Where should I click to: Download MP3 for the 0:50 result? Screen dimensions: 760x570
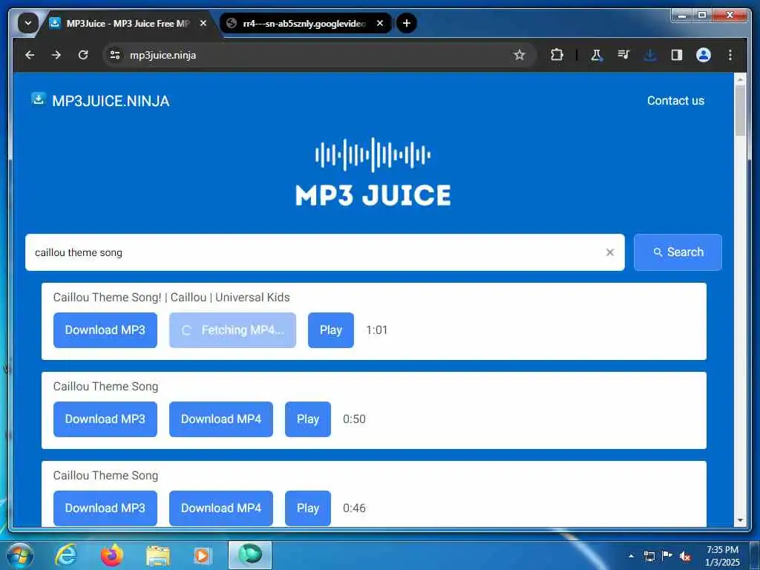(105, 419)
